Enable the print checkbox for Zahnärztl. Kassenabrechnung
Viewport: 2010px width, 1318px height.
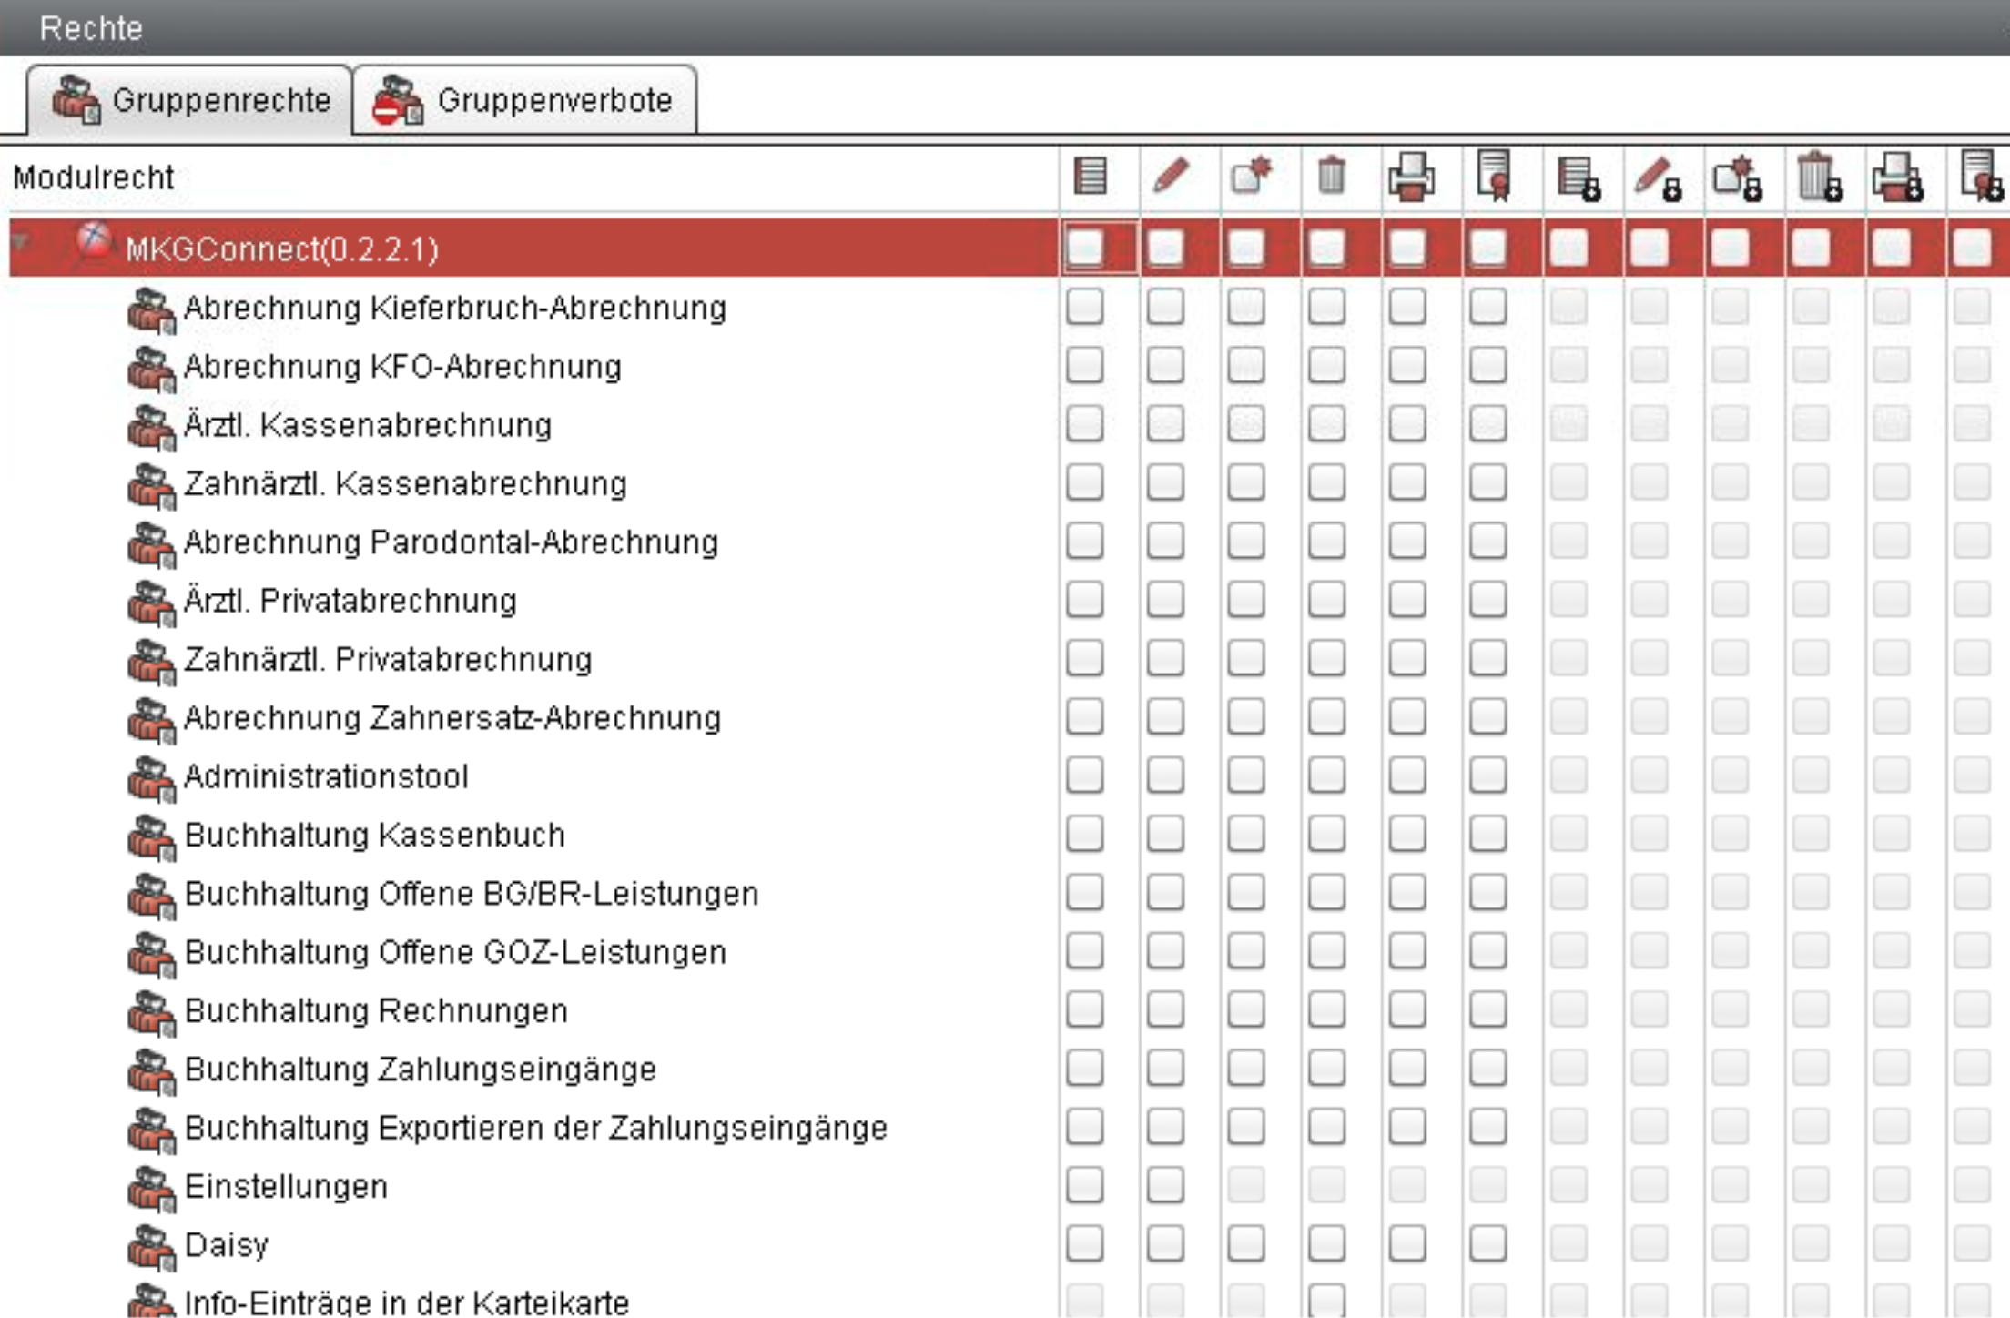[x=1407, y=482]
